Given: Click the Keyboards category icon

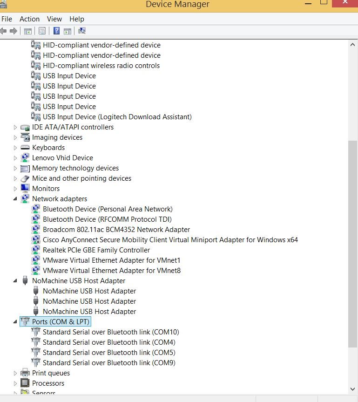Looking at the screenshot, I should point(25,147).
